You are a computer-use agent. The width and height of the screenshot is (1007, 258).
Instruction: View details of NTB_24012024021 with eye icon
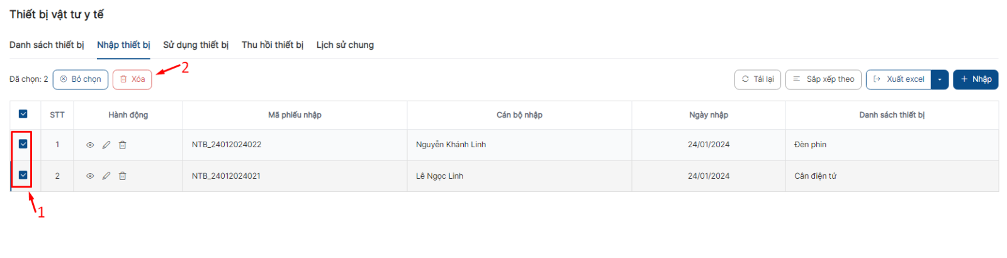(x=90, y=176)
